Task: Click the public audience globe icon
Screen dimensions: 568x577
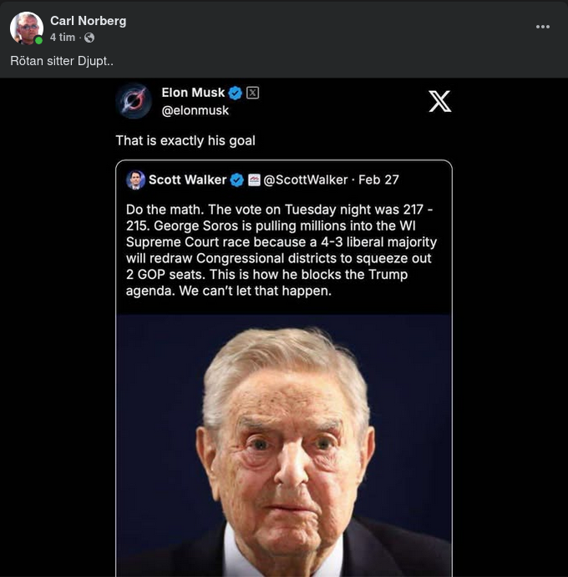Action: pyautogui.click(x=89, y=38)
